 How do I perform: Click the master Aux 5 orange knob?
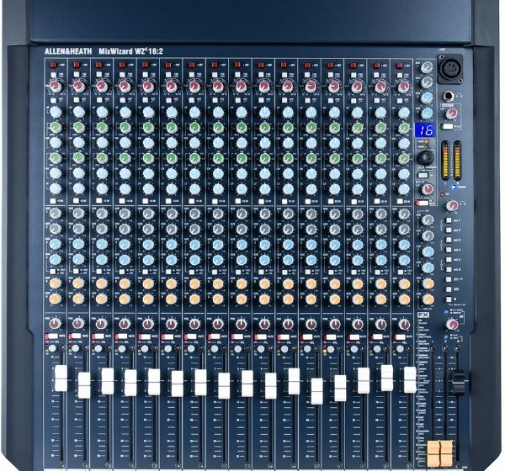tap(428, 283)
